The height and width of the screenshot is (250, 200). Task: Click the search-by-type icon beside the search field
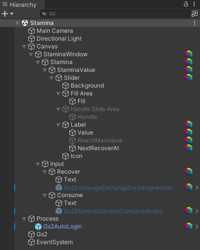195,14
